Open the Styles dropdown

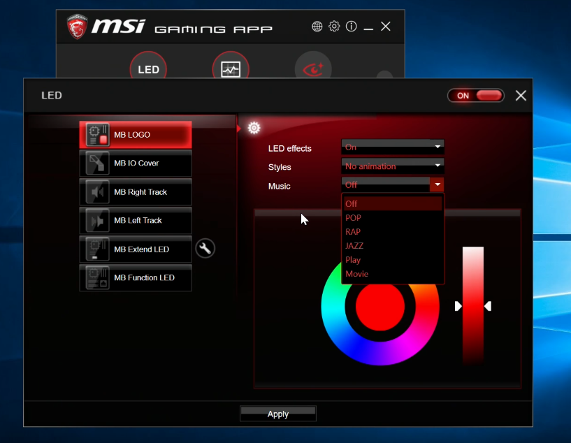pyautogui.click(x=393, y=166)
